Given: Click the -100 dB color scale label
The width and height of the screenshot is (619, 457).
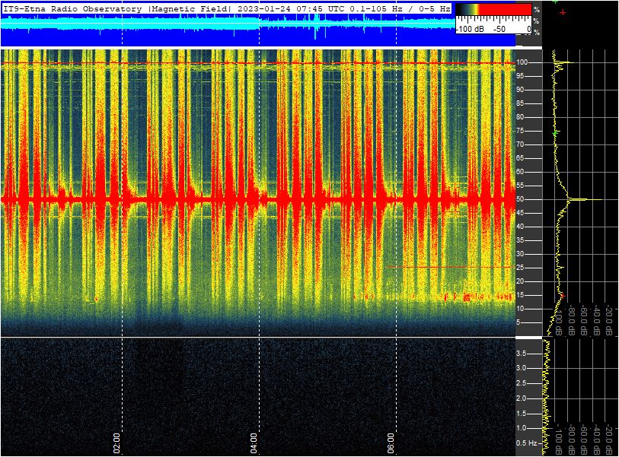Looking at the screenshot, I should tap(471, 29).
